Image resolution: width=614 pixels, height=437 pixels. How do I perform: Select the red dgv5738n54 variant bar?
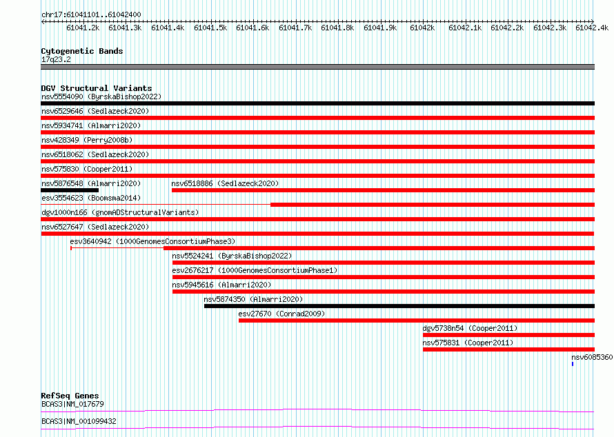508,335
